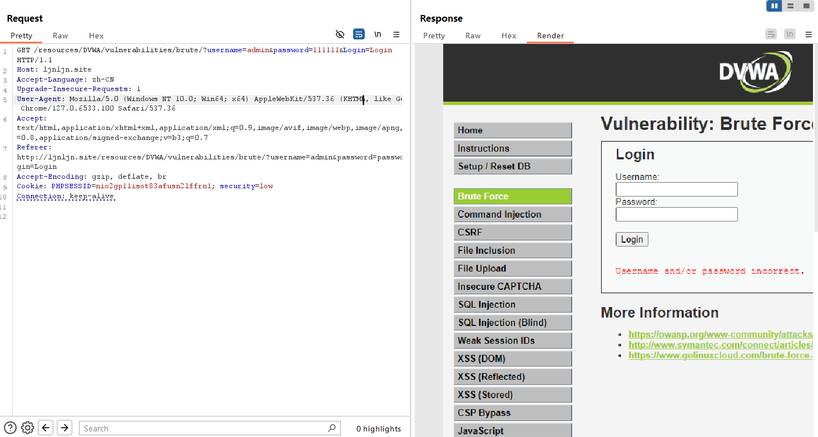The width and height of the screenshot is (818, 437).
Task: Click the DVWA logo
Action: click(755, 72)
